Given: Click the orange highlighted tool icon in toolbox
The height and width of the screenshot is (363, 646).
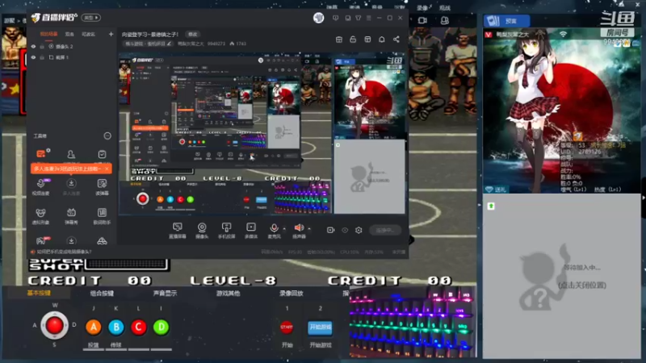Looking at the screenshot, I should [x=41, y=154].
